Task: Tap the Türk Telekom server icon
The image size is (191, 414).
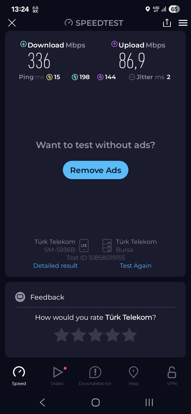Action: 107,245
